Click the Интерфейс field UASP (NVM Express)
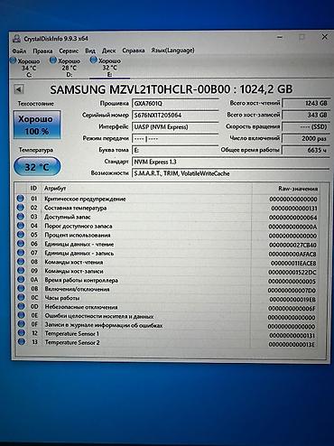The width and height of the screenshot is (334, 446). click(175, 126)
